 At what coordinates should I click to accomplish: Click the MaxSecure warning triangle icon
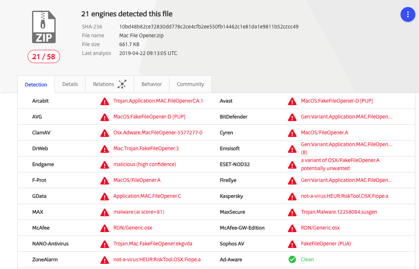click(292, 213)
